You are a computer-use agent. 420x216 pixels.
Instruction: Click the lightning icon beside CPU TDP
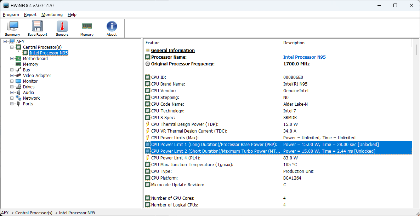pyautogui.click(x=147, y=124)
